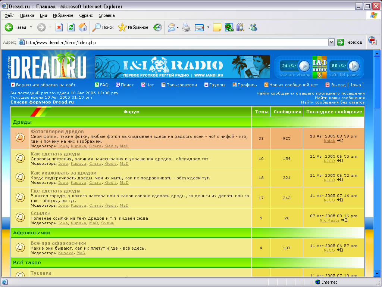Click the Dread.ru palm logo

coord(48,67)
